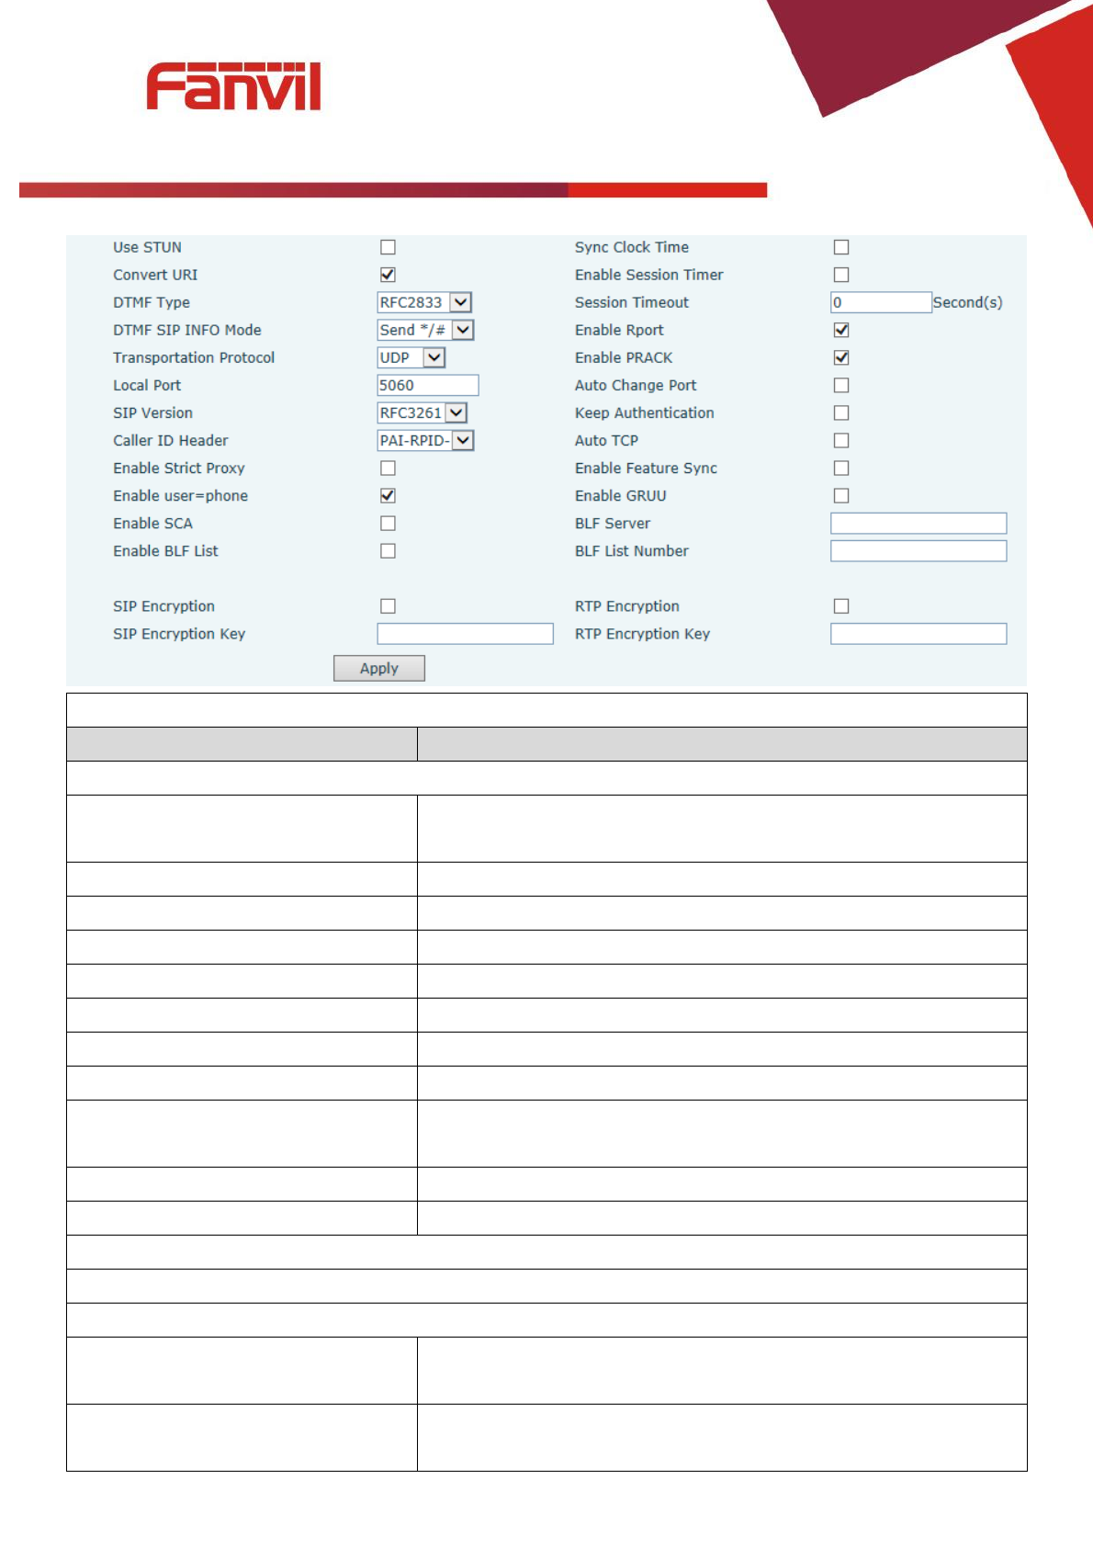Expand DTMF SIP INFO Mode dropdown
1093x1547 pixels.
(x=426, y=330)
